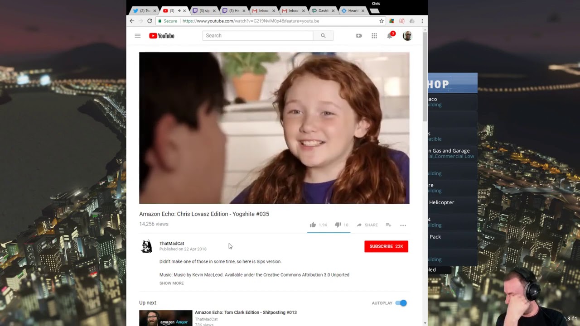Close the YouTube tab
This screenshot has height=326, width=580.
pos(184,11)
